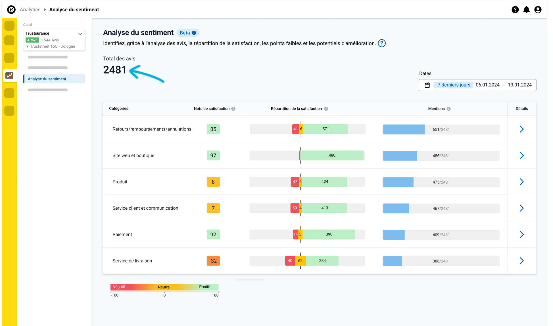Click the Mentions bar 486/2481

coord(441,156)
